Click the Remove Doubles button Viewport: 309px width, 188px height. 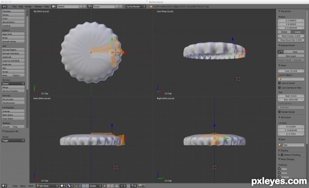point(13,91)
